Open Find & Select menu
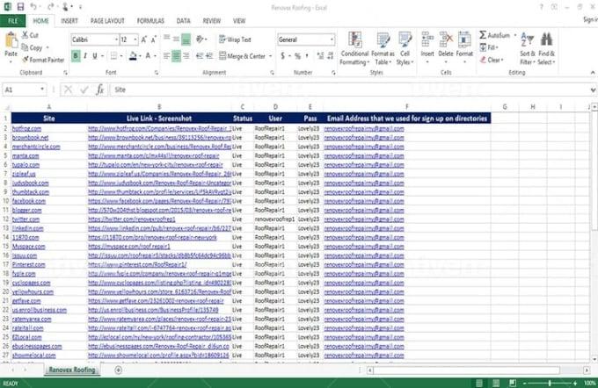The image size is (598, 388). pos(546,48)
